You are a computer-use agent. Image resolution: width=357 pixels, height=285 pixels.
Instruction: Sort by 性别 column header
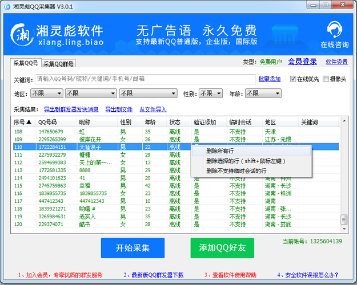(x=130, y=123)
